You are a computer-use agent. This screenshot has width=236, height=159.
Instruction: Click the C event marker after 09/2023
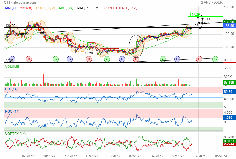pos(163,59)
